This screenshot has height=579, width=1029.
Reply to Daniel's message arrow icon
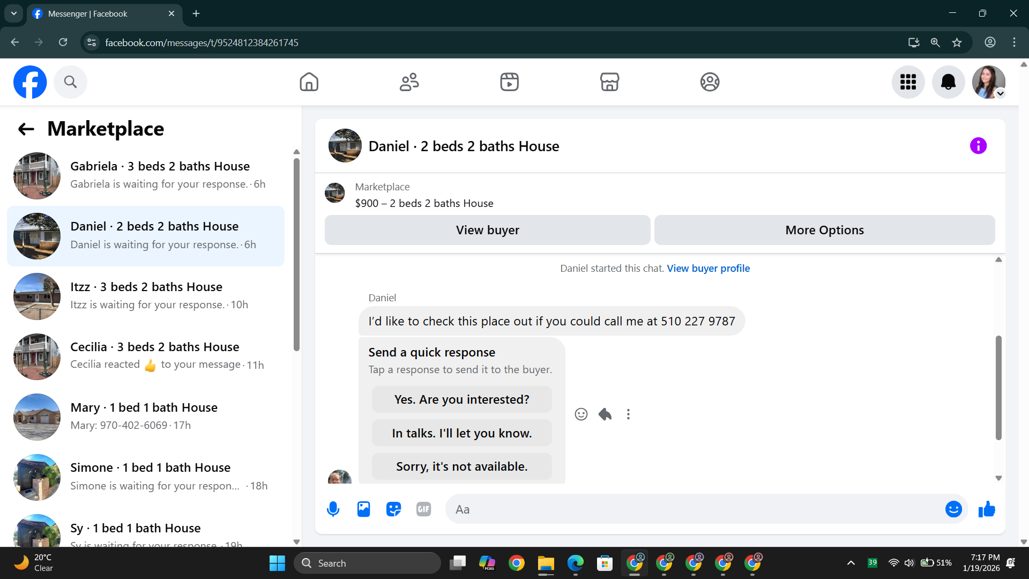tap(605, 414)
